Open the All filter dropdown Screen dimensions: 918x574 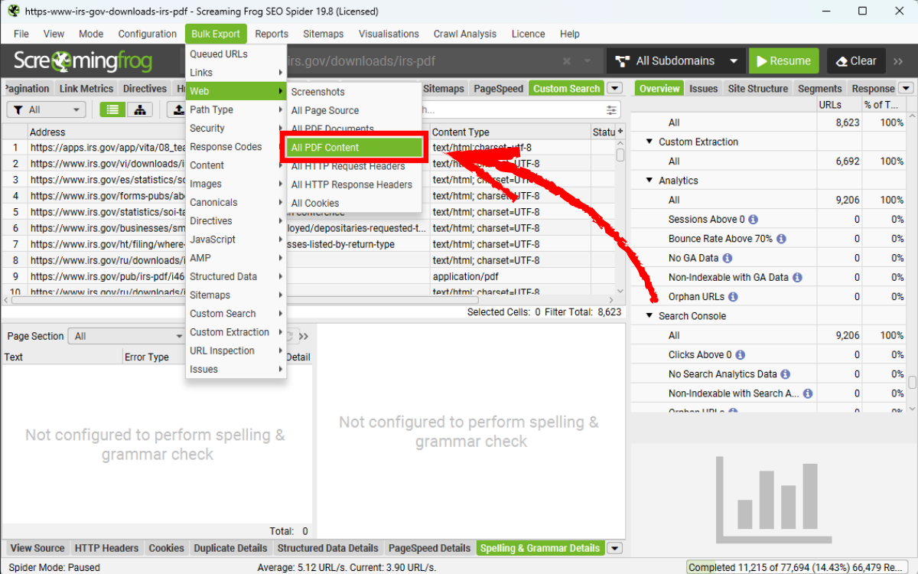click(x=45, y=110)
